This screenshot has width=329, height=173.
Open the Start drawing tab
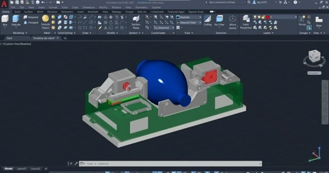(x=9, y=38)
